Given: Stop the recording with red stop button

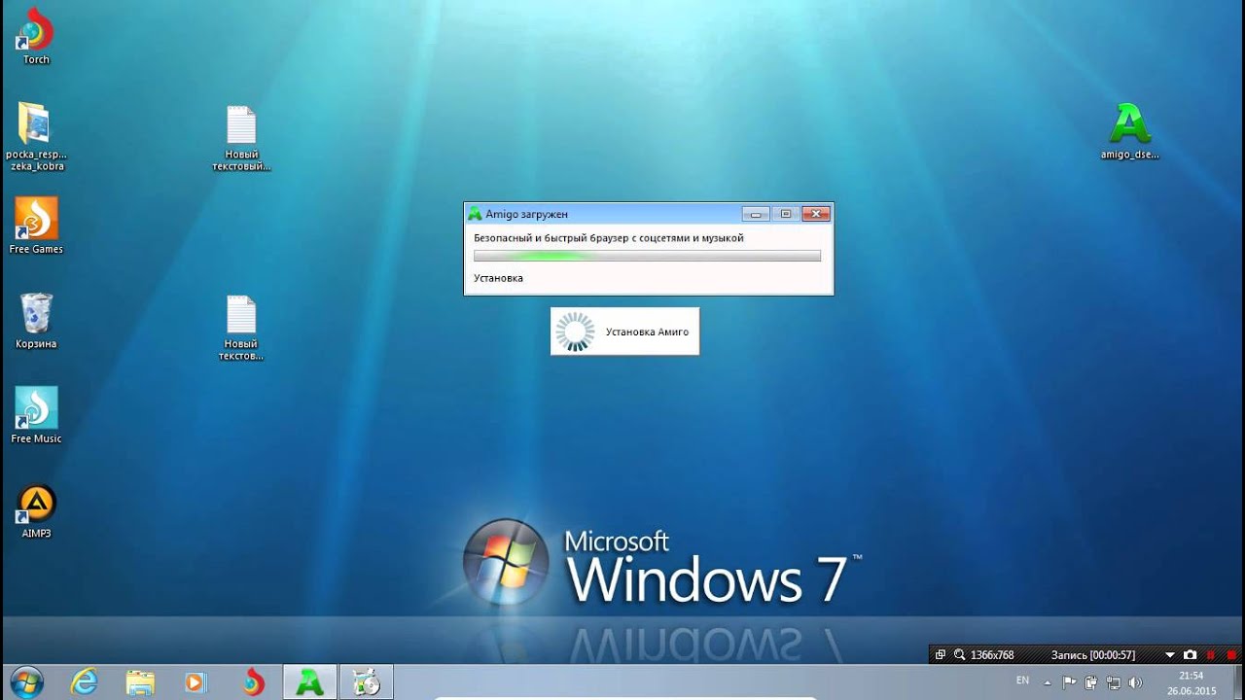Looking at the screenshot, I should [x=1231, y=655].
